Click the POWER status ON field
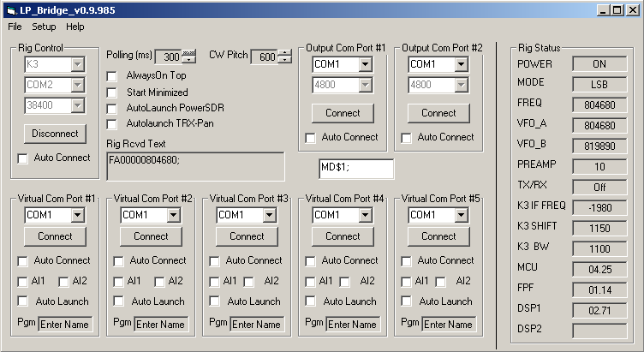 click(599, 64)
